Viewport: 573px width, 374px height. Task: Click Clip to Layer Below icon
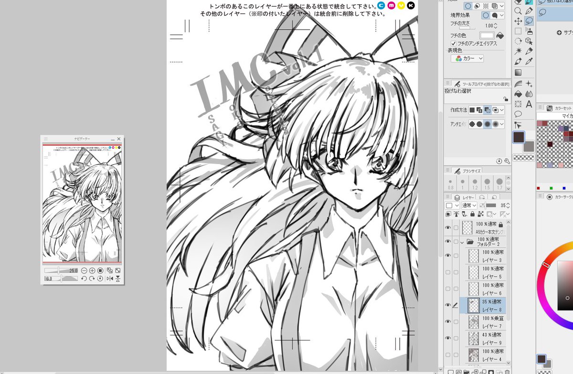pyautogui.click(x=448, y=214)
